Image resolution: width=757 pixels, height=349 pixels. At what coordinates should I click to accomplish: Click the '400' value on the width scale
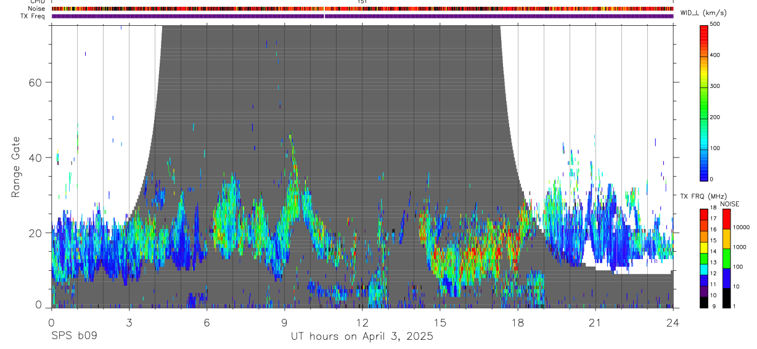[715, 55]
